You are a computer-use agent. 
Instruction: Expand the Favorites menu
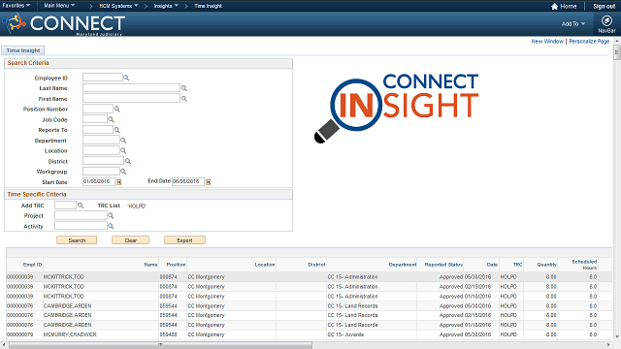pyautogui.click(x=16, y=6)
